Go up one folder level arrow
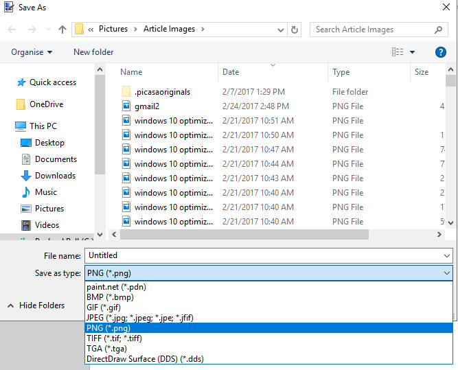The height and width of the screenshot is (370, 458). 62,30
